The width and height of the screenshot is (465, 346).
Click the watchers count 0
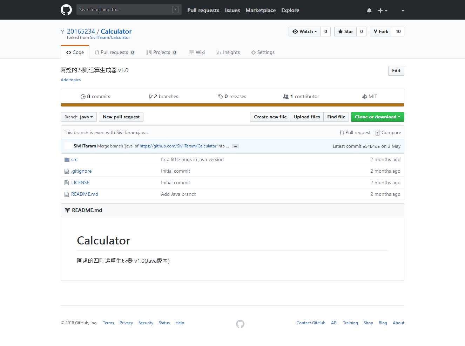point(326,32)
